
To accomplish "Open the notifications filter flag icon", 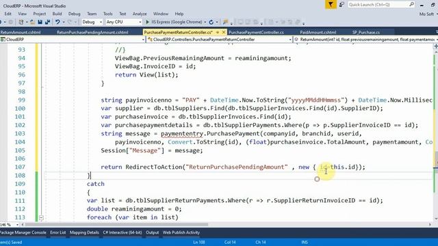I will 331,5.
